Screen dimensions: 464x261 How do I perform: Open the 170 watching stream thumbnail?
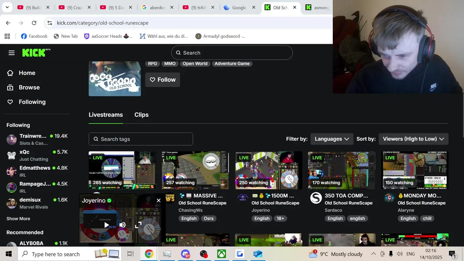pos(341,170)
